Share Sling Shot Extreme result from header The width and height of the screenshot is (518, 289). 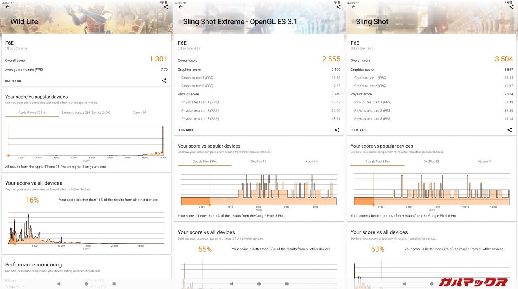coord(338,7)
